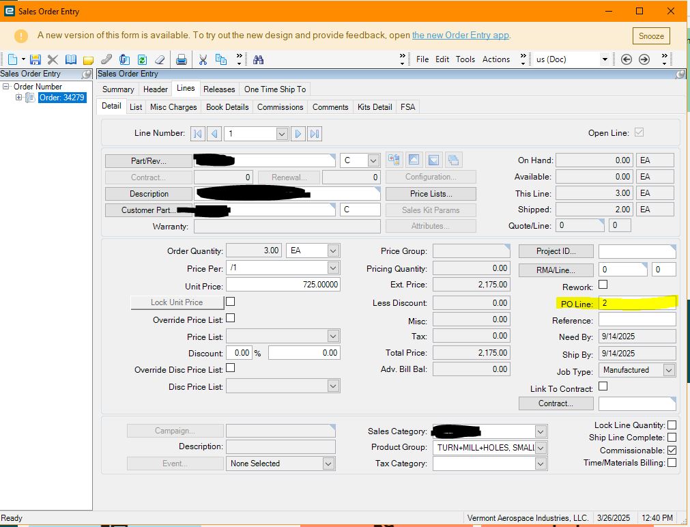Image resolution: width=690 pixels, height=527 pixels.
Task: Toggle Link To Contract checkbox
Action: click(x=603, y=386)
